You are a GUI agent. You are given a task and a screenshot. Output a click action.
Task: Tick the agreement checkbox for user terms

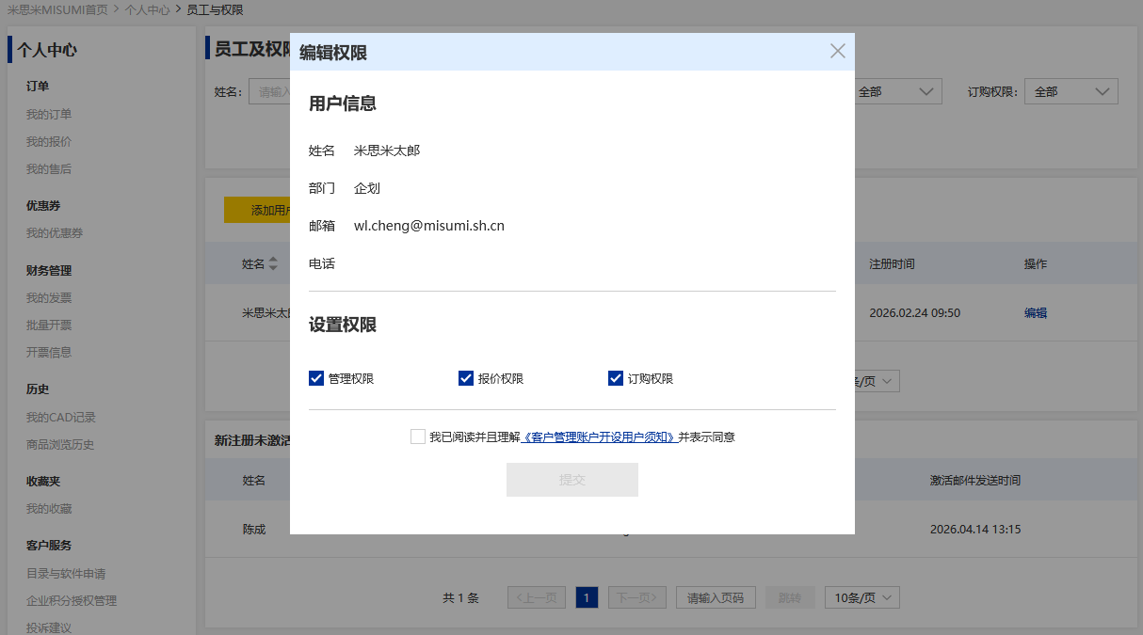tap(418, 437)
